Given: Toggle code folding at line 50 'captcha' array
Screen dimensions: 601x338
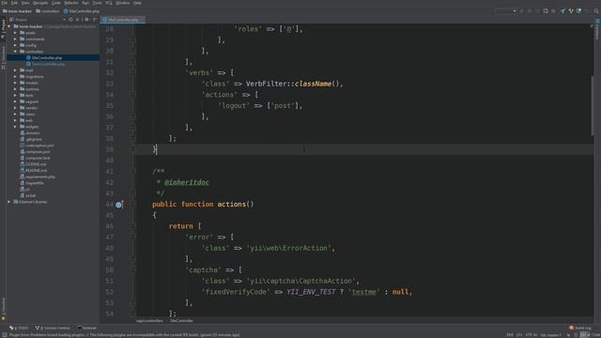Looking at the screenshot, I should 132,270.
